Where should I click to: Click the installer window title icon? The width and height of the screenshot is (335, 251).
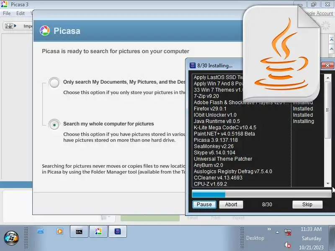(193, 65)
